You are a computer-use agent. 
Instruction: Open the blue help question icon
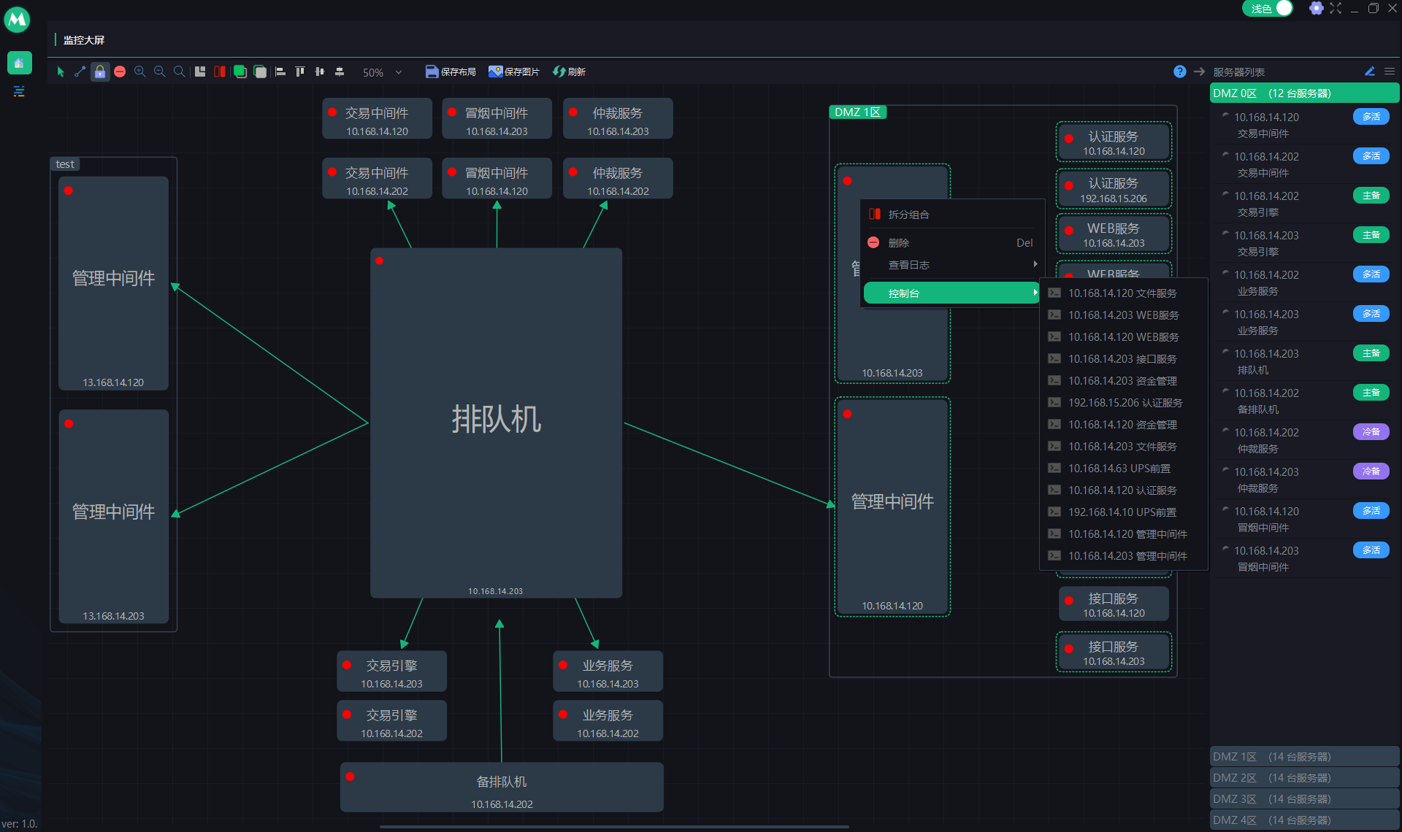point(1180,72)
